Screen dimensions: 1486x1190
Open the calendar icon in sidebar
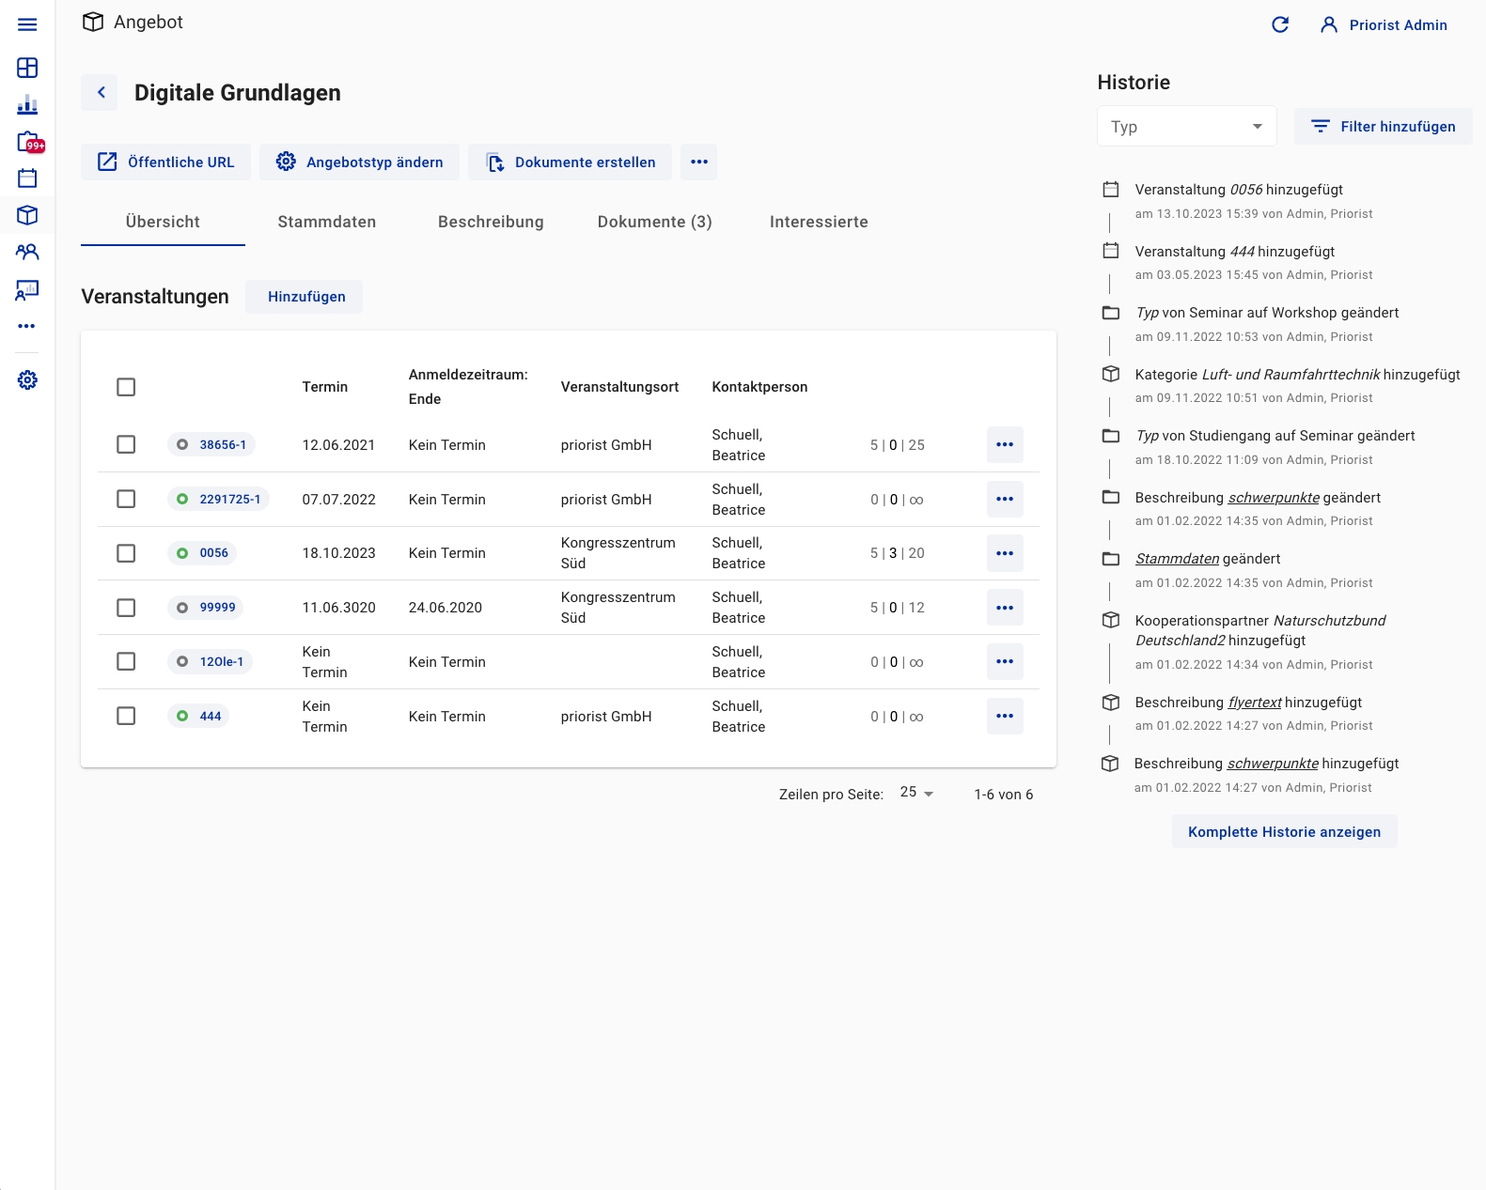tap(27, 178)
